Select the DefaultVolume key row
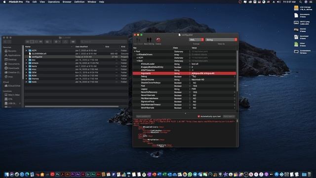The height and width of the screenshot is (178, 316). (148, 80)
